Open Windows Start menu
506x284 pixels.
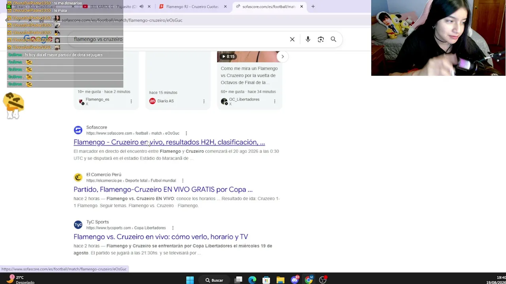pos(190,280)
